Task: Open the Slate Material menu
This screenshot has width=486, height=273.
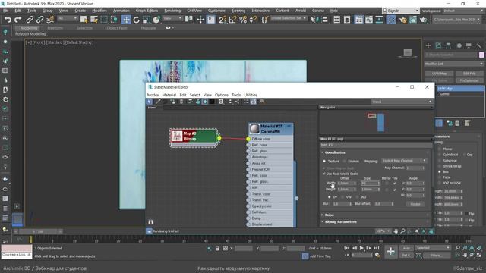Action: tap(169, 95)
